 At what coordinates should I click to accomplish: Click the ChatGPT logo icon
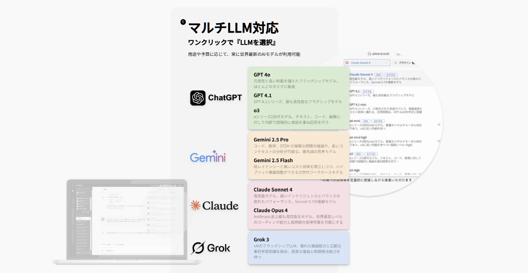pyautogui.click(x=199, y=98)
